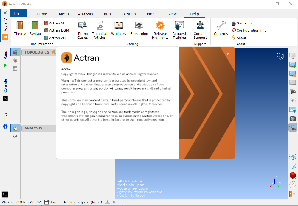Open Controls wrench icon
This screenshot has height=206, width=298.
pos(221,28)
